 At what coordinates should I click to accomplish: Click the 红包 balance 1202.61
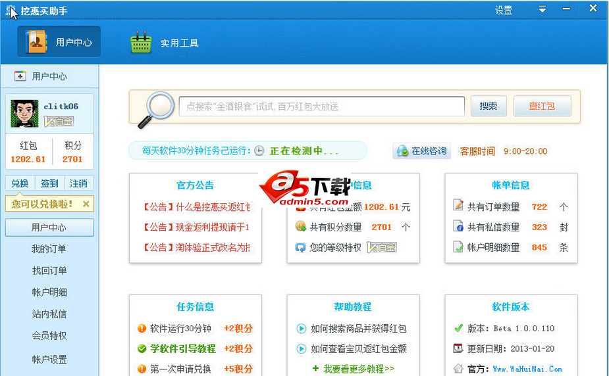coord(28,159)
